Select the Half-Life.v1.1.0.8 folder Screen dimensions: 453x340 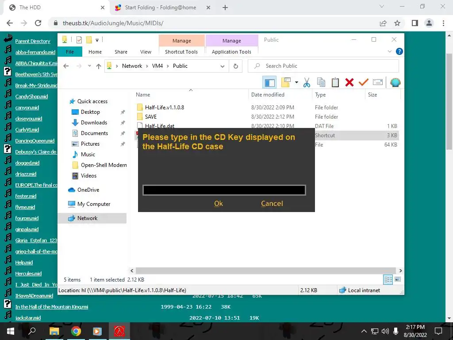coord(165,108)
